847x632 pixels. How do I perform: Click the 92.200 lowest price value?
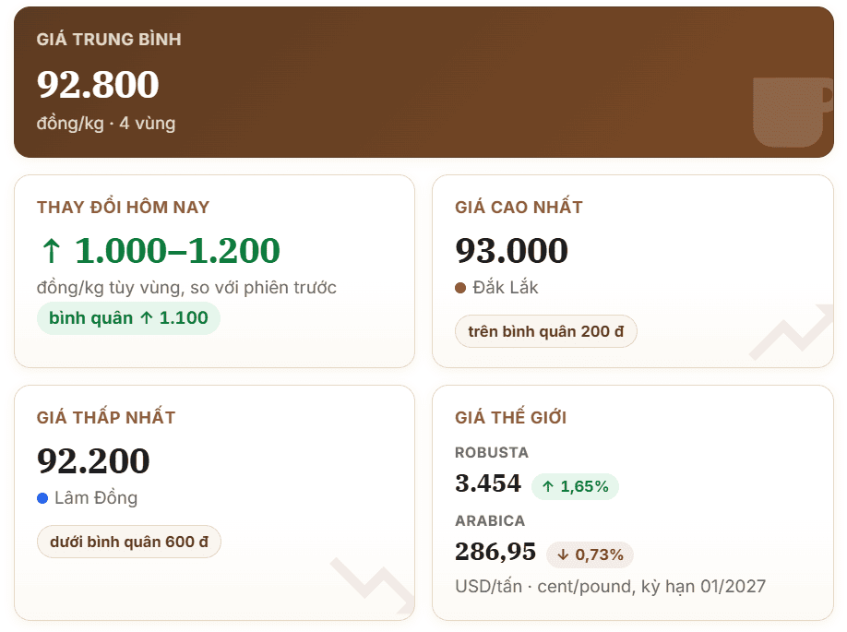(x=93, y=461)
